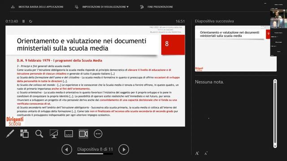287x161 pixels.
Task: Click the clock time 16:51
Action: click(180, 21)
